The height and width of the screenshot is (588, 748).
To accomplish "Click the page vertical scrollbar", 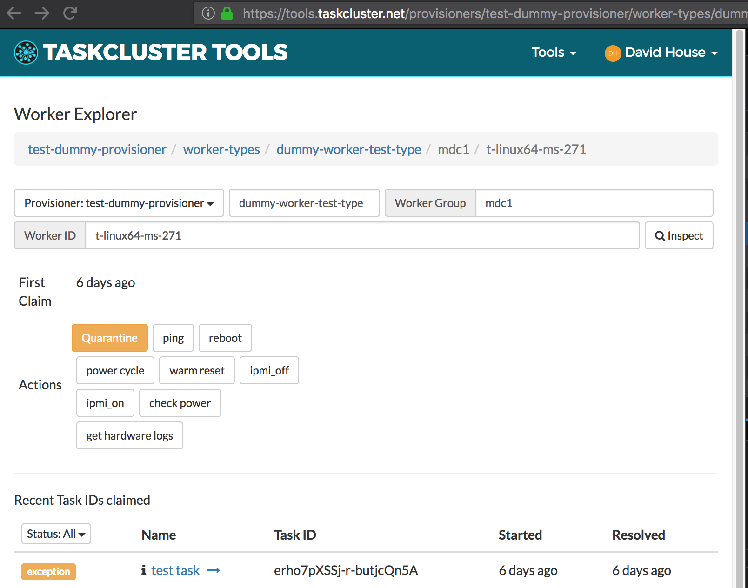I will click(739, 308).
